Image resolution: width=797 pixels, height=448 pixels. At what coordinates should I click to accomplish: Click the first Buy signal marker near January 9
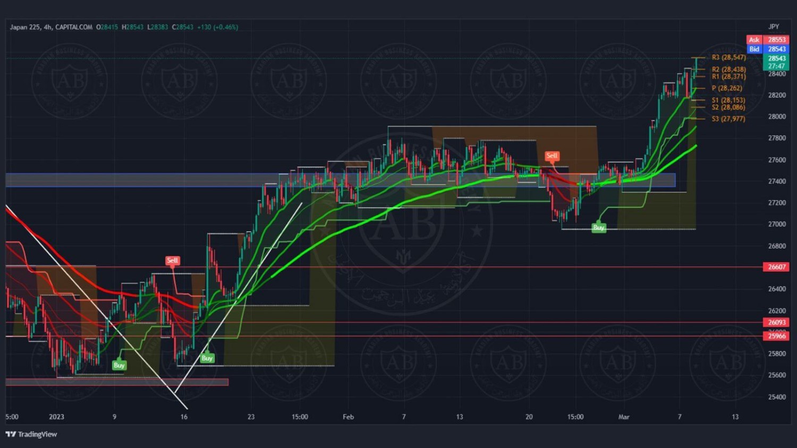[119, 365]
